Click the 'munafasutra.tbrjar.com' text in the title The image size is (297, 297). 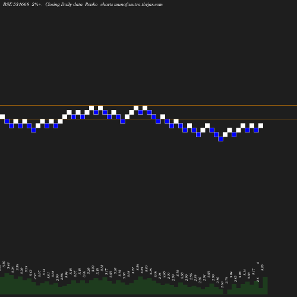pyautogui.click(x=138, y=5)
